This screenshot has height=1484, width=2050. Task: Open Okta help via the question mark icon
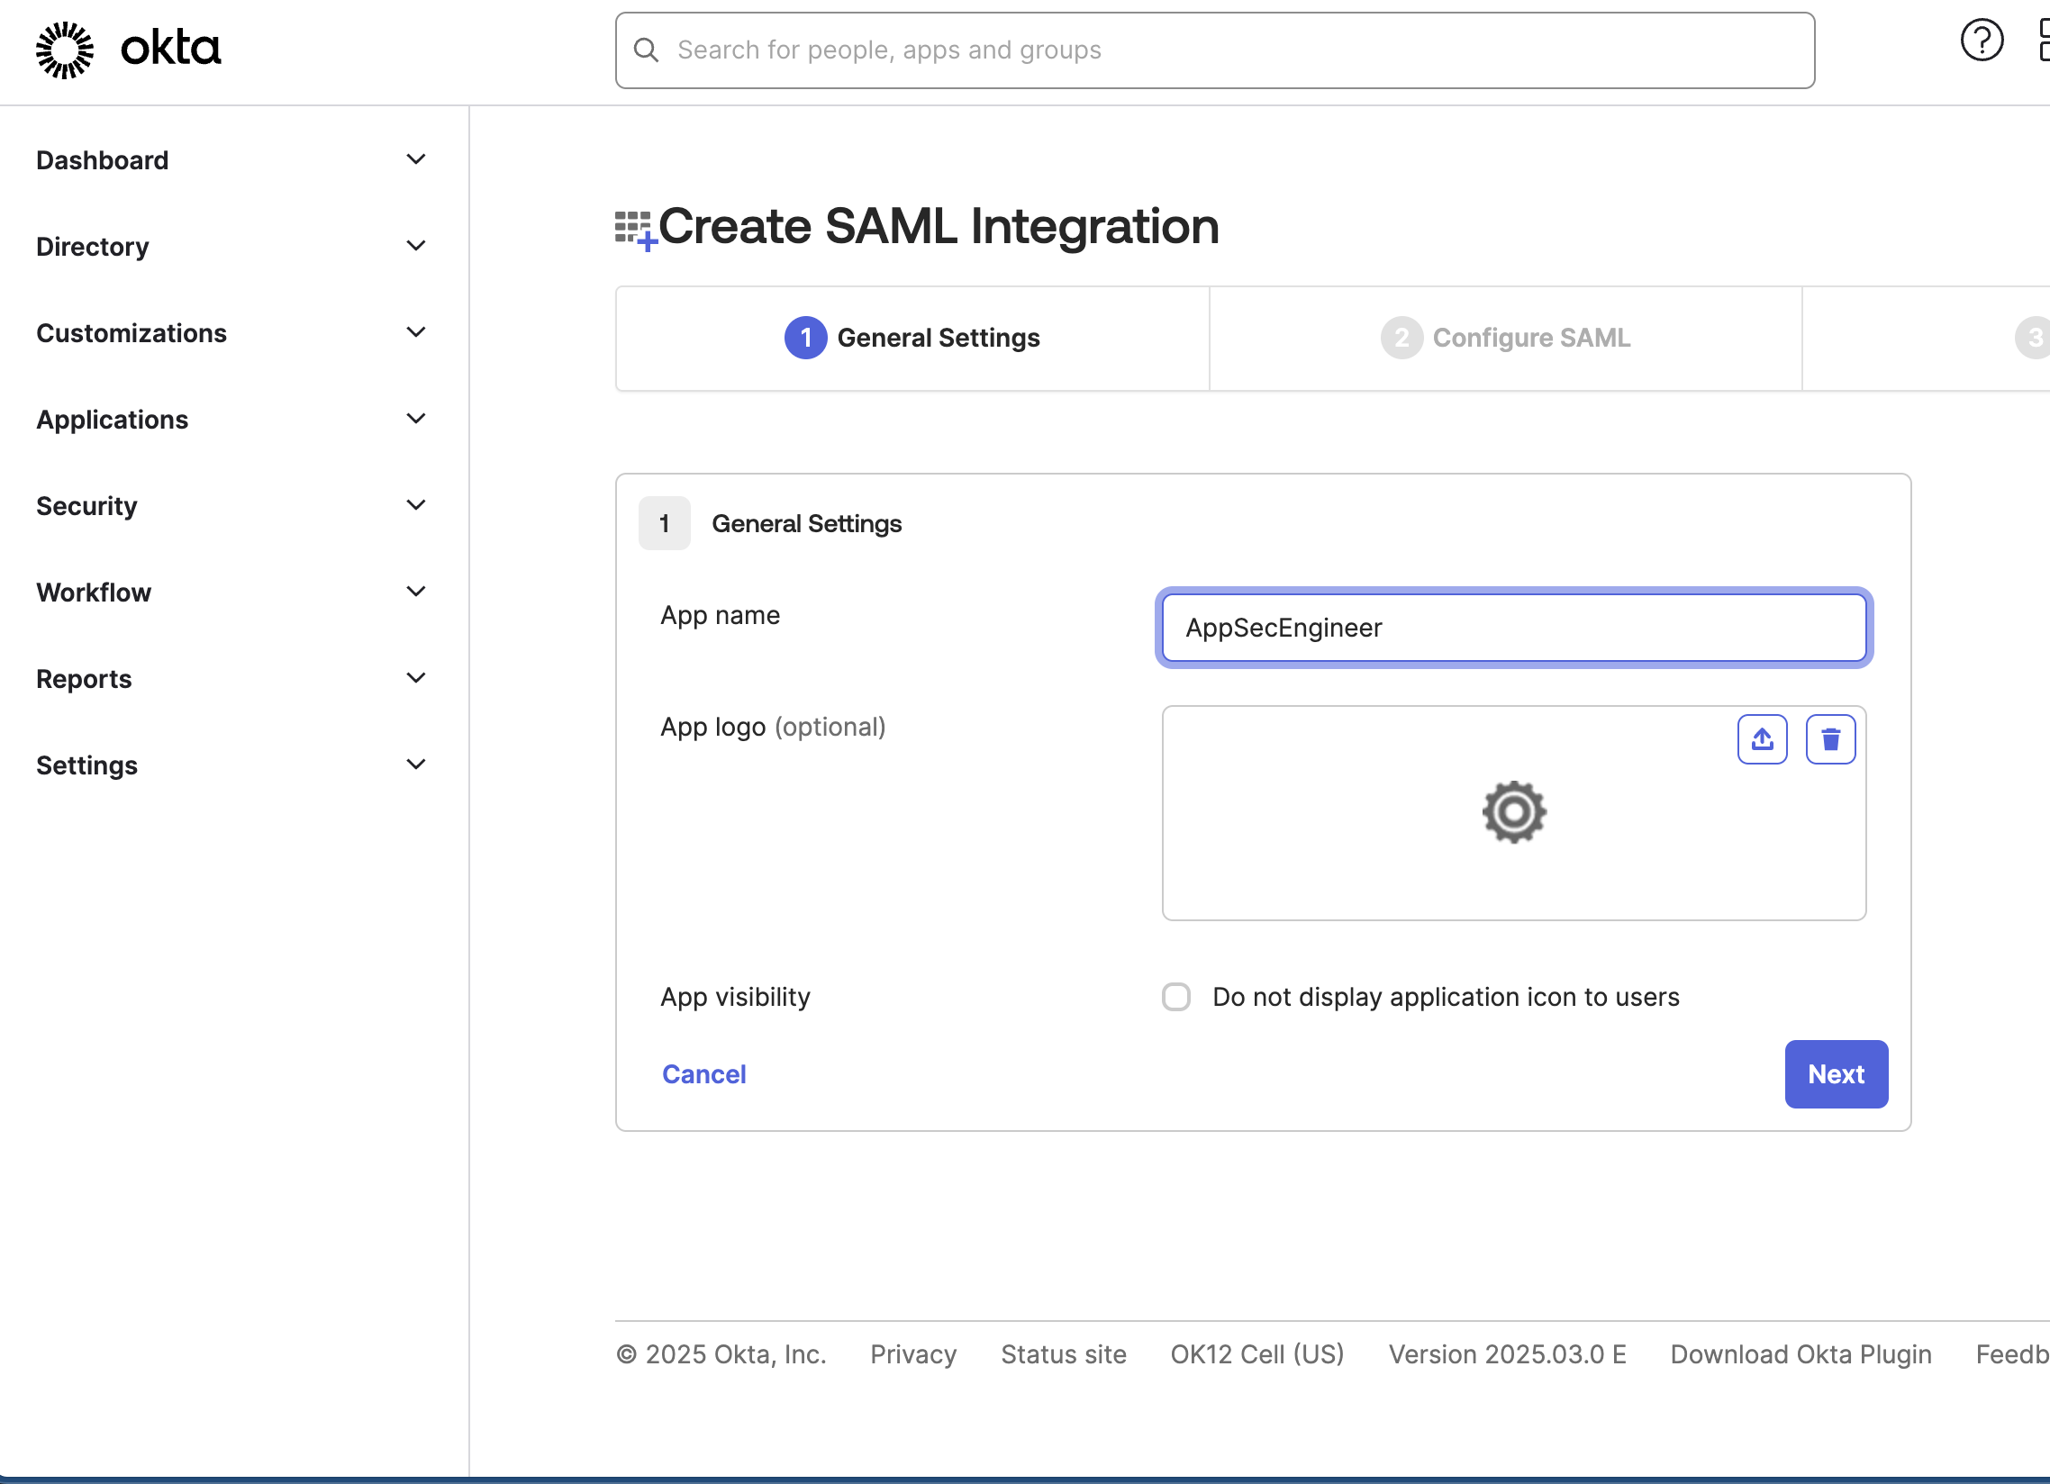point(1982,40)
